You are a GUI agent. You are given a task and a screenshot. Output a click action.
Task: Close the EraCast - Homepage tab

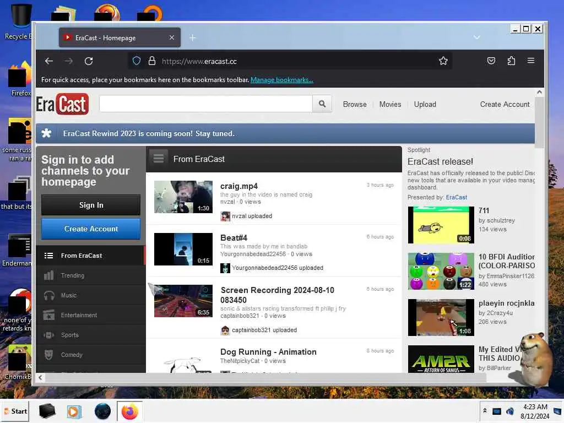point(172,37)
